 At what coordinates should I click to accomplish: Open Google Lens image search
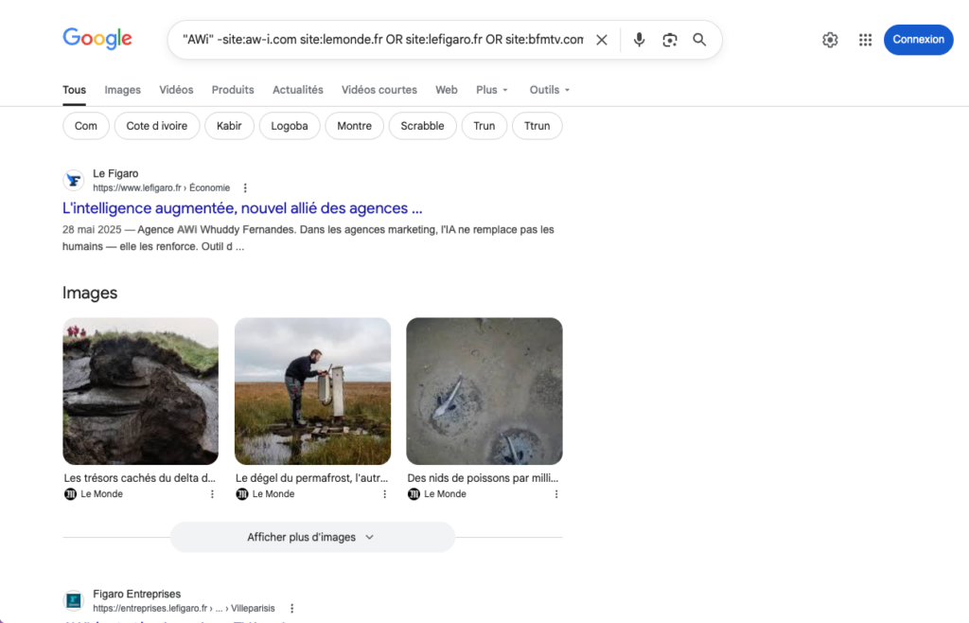click(x=670, y=40)
